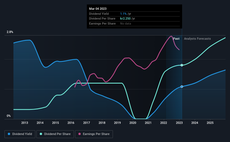Click the 2013 x-axis label

(x=25, y=123)
